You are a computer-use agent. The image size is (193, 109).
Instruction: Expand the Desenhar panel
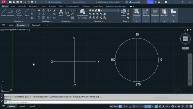pyautogui.click(x=18, y=21)
